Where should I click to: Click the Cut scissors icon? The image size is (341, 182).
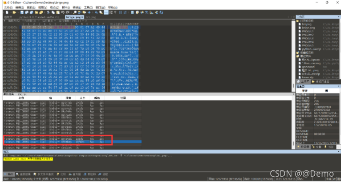pos(48,12)
